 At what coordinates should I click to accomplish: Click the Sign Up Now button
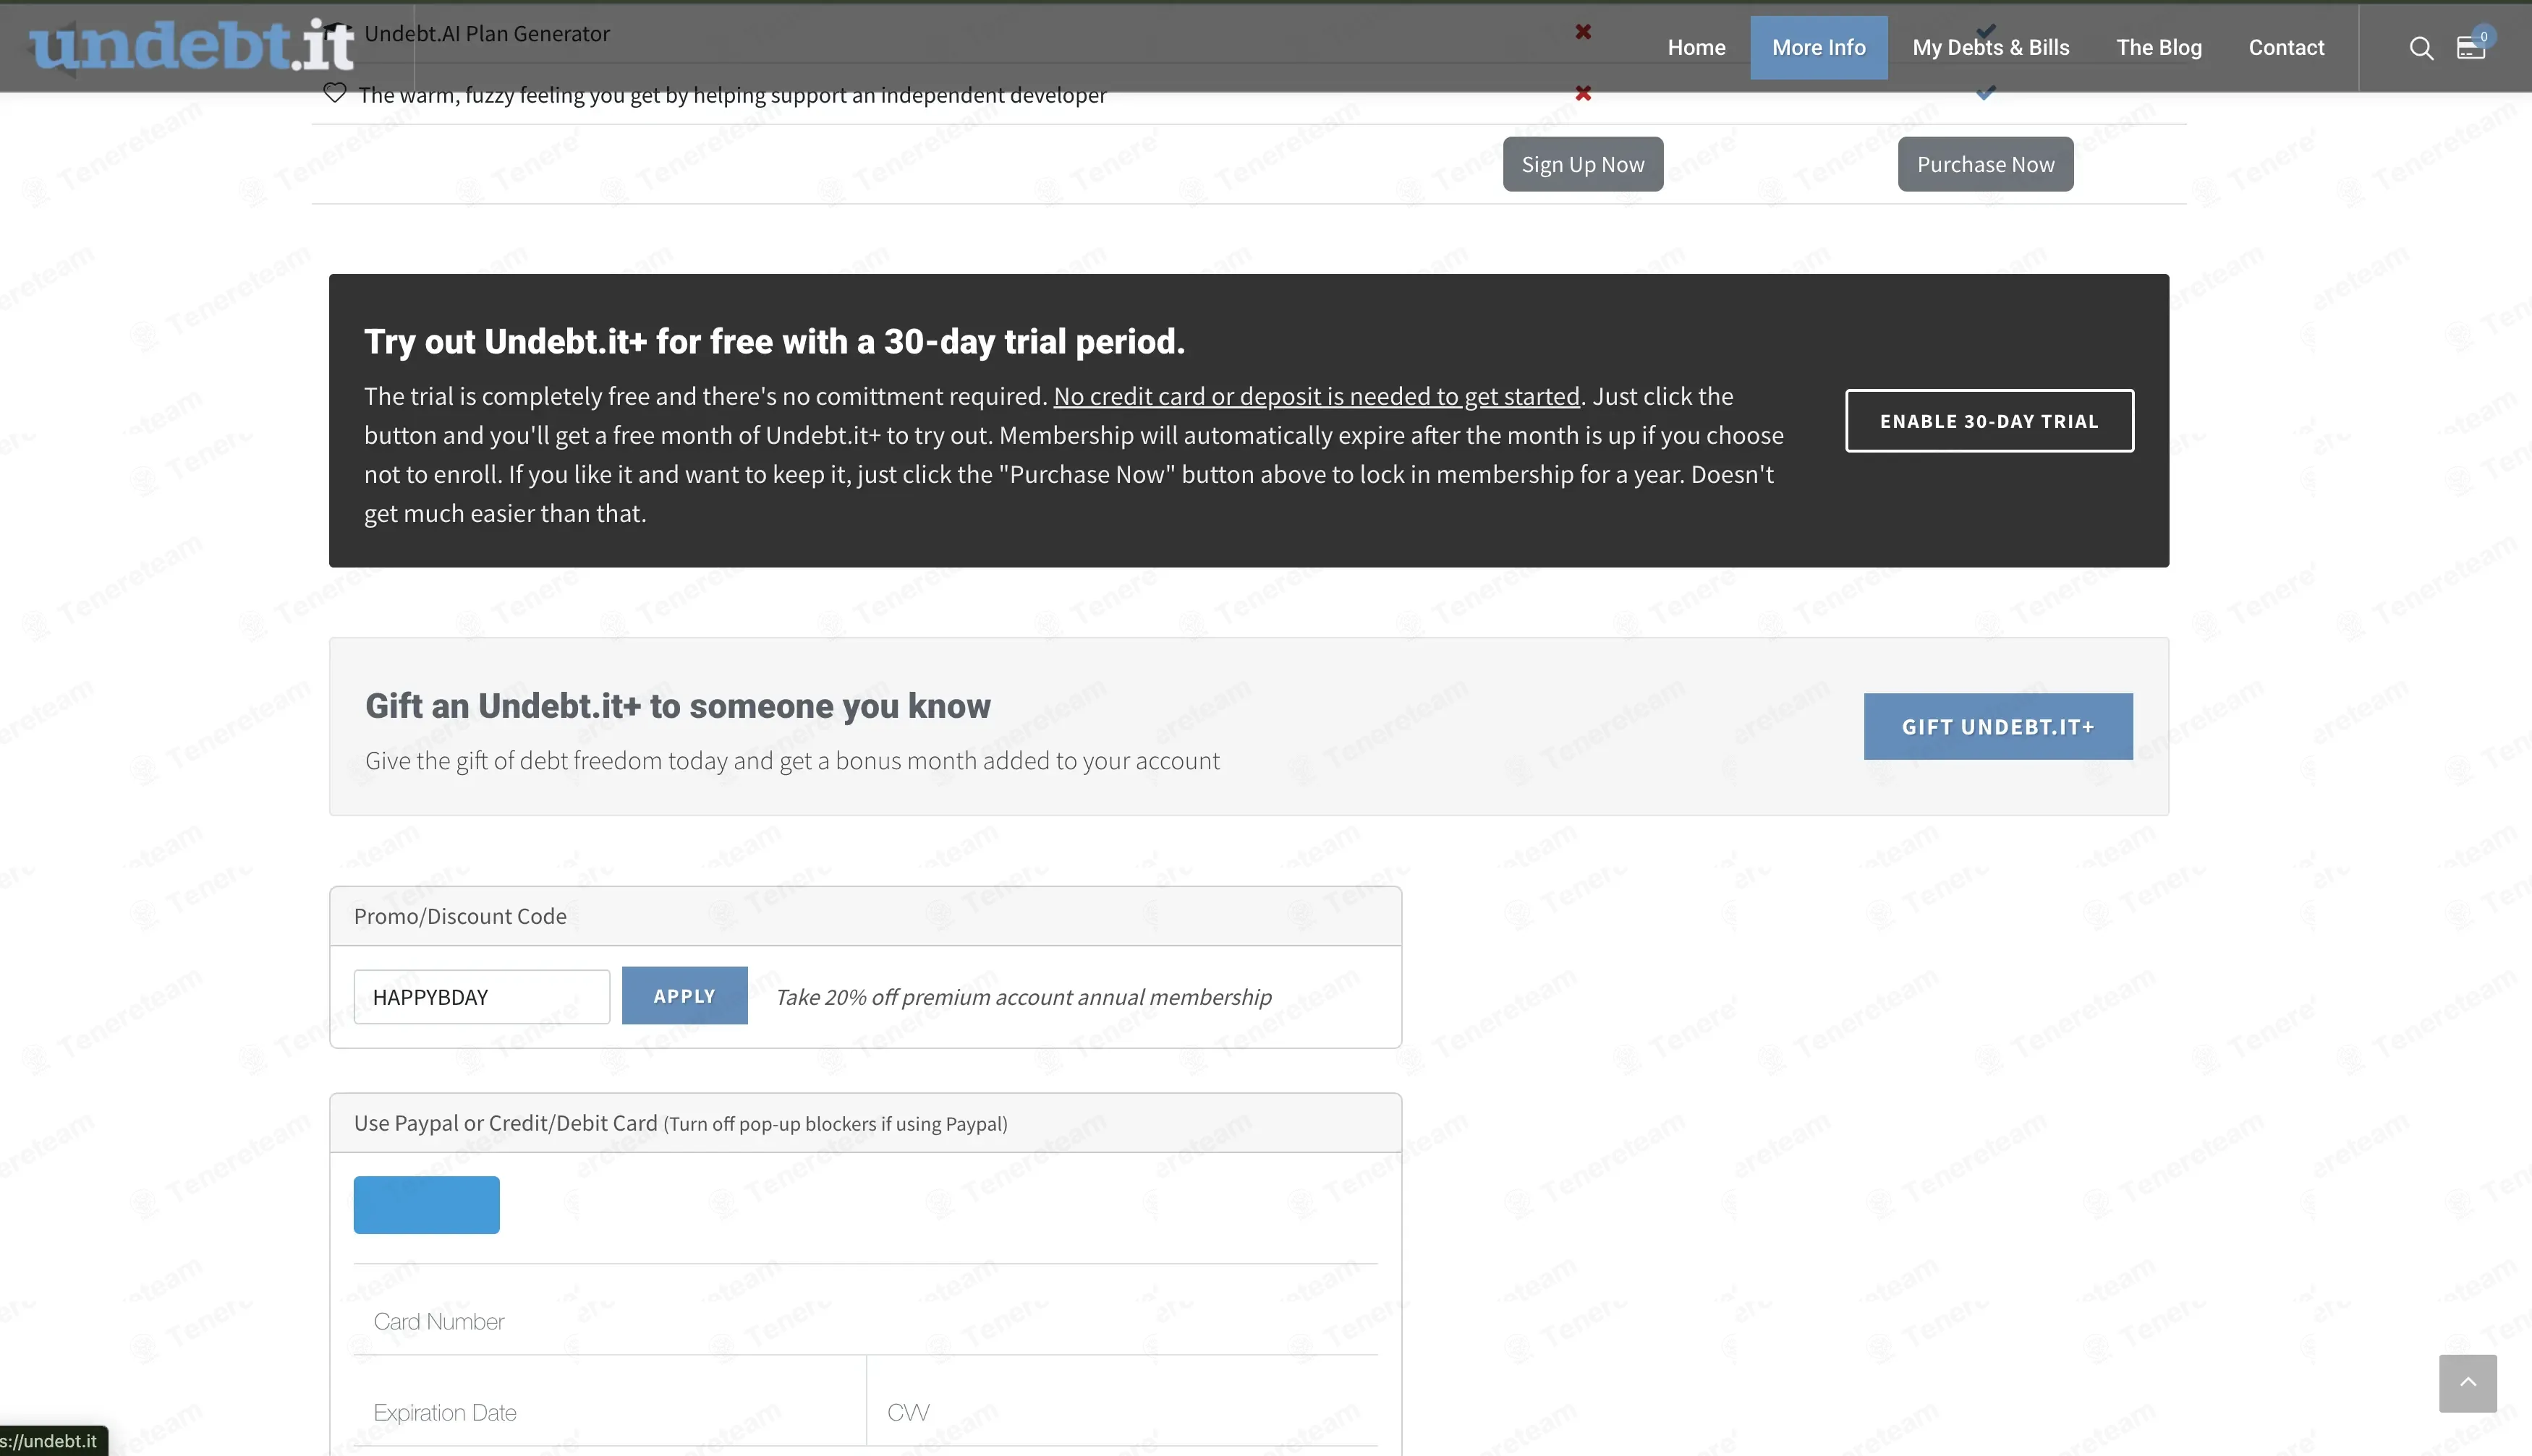click(x=1583, y=164)
